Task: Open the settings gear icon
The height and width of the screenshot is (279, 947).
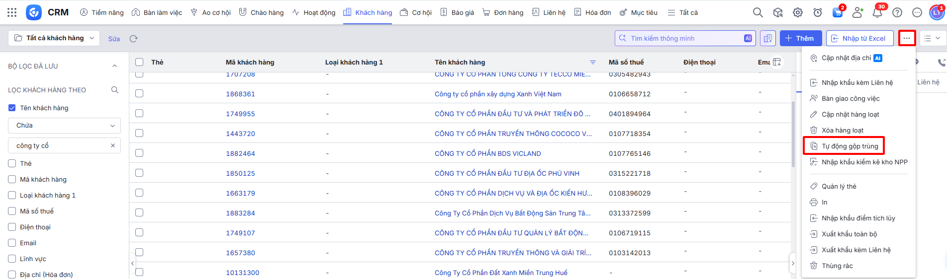Action: click(x=798, y=12)
